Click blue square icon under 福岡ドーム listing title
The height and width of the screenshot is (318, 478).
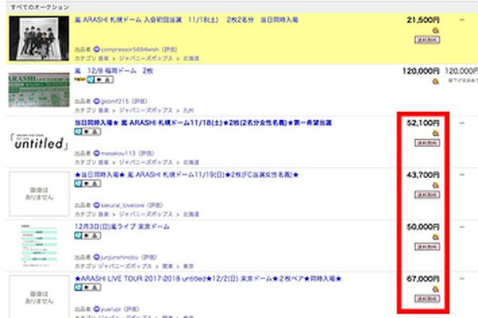(x=90, y=79)
